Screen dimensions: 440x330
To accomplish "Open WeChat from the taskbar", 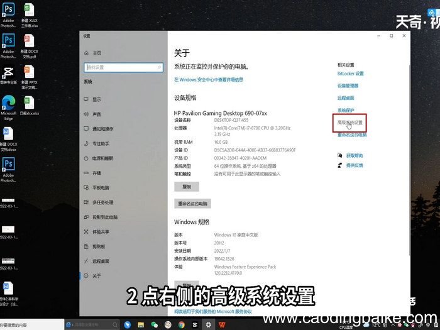I will (155, 325).
